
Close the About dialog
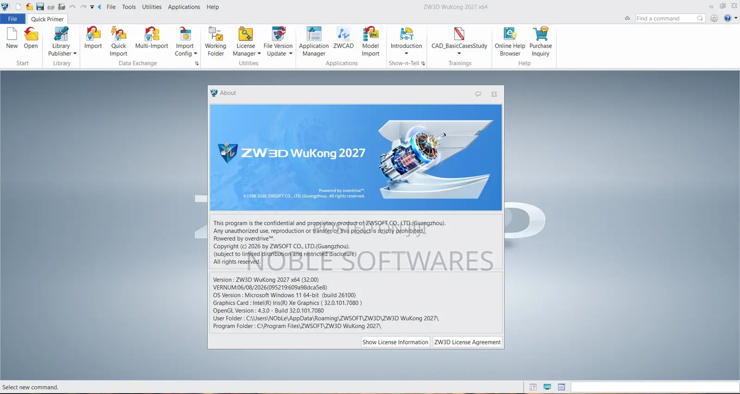[x=494, y=94]
